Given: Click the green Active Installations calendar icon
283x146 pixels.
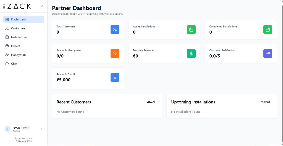Looking at the screenshot, I should [x=191, y=30].
